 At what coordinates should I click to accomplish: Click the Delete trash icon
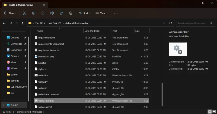[71, 13]
